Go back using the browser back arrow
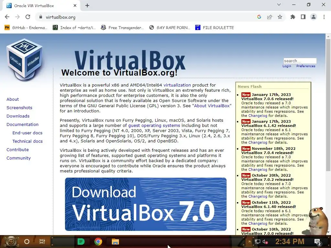 tap(7, 17)
